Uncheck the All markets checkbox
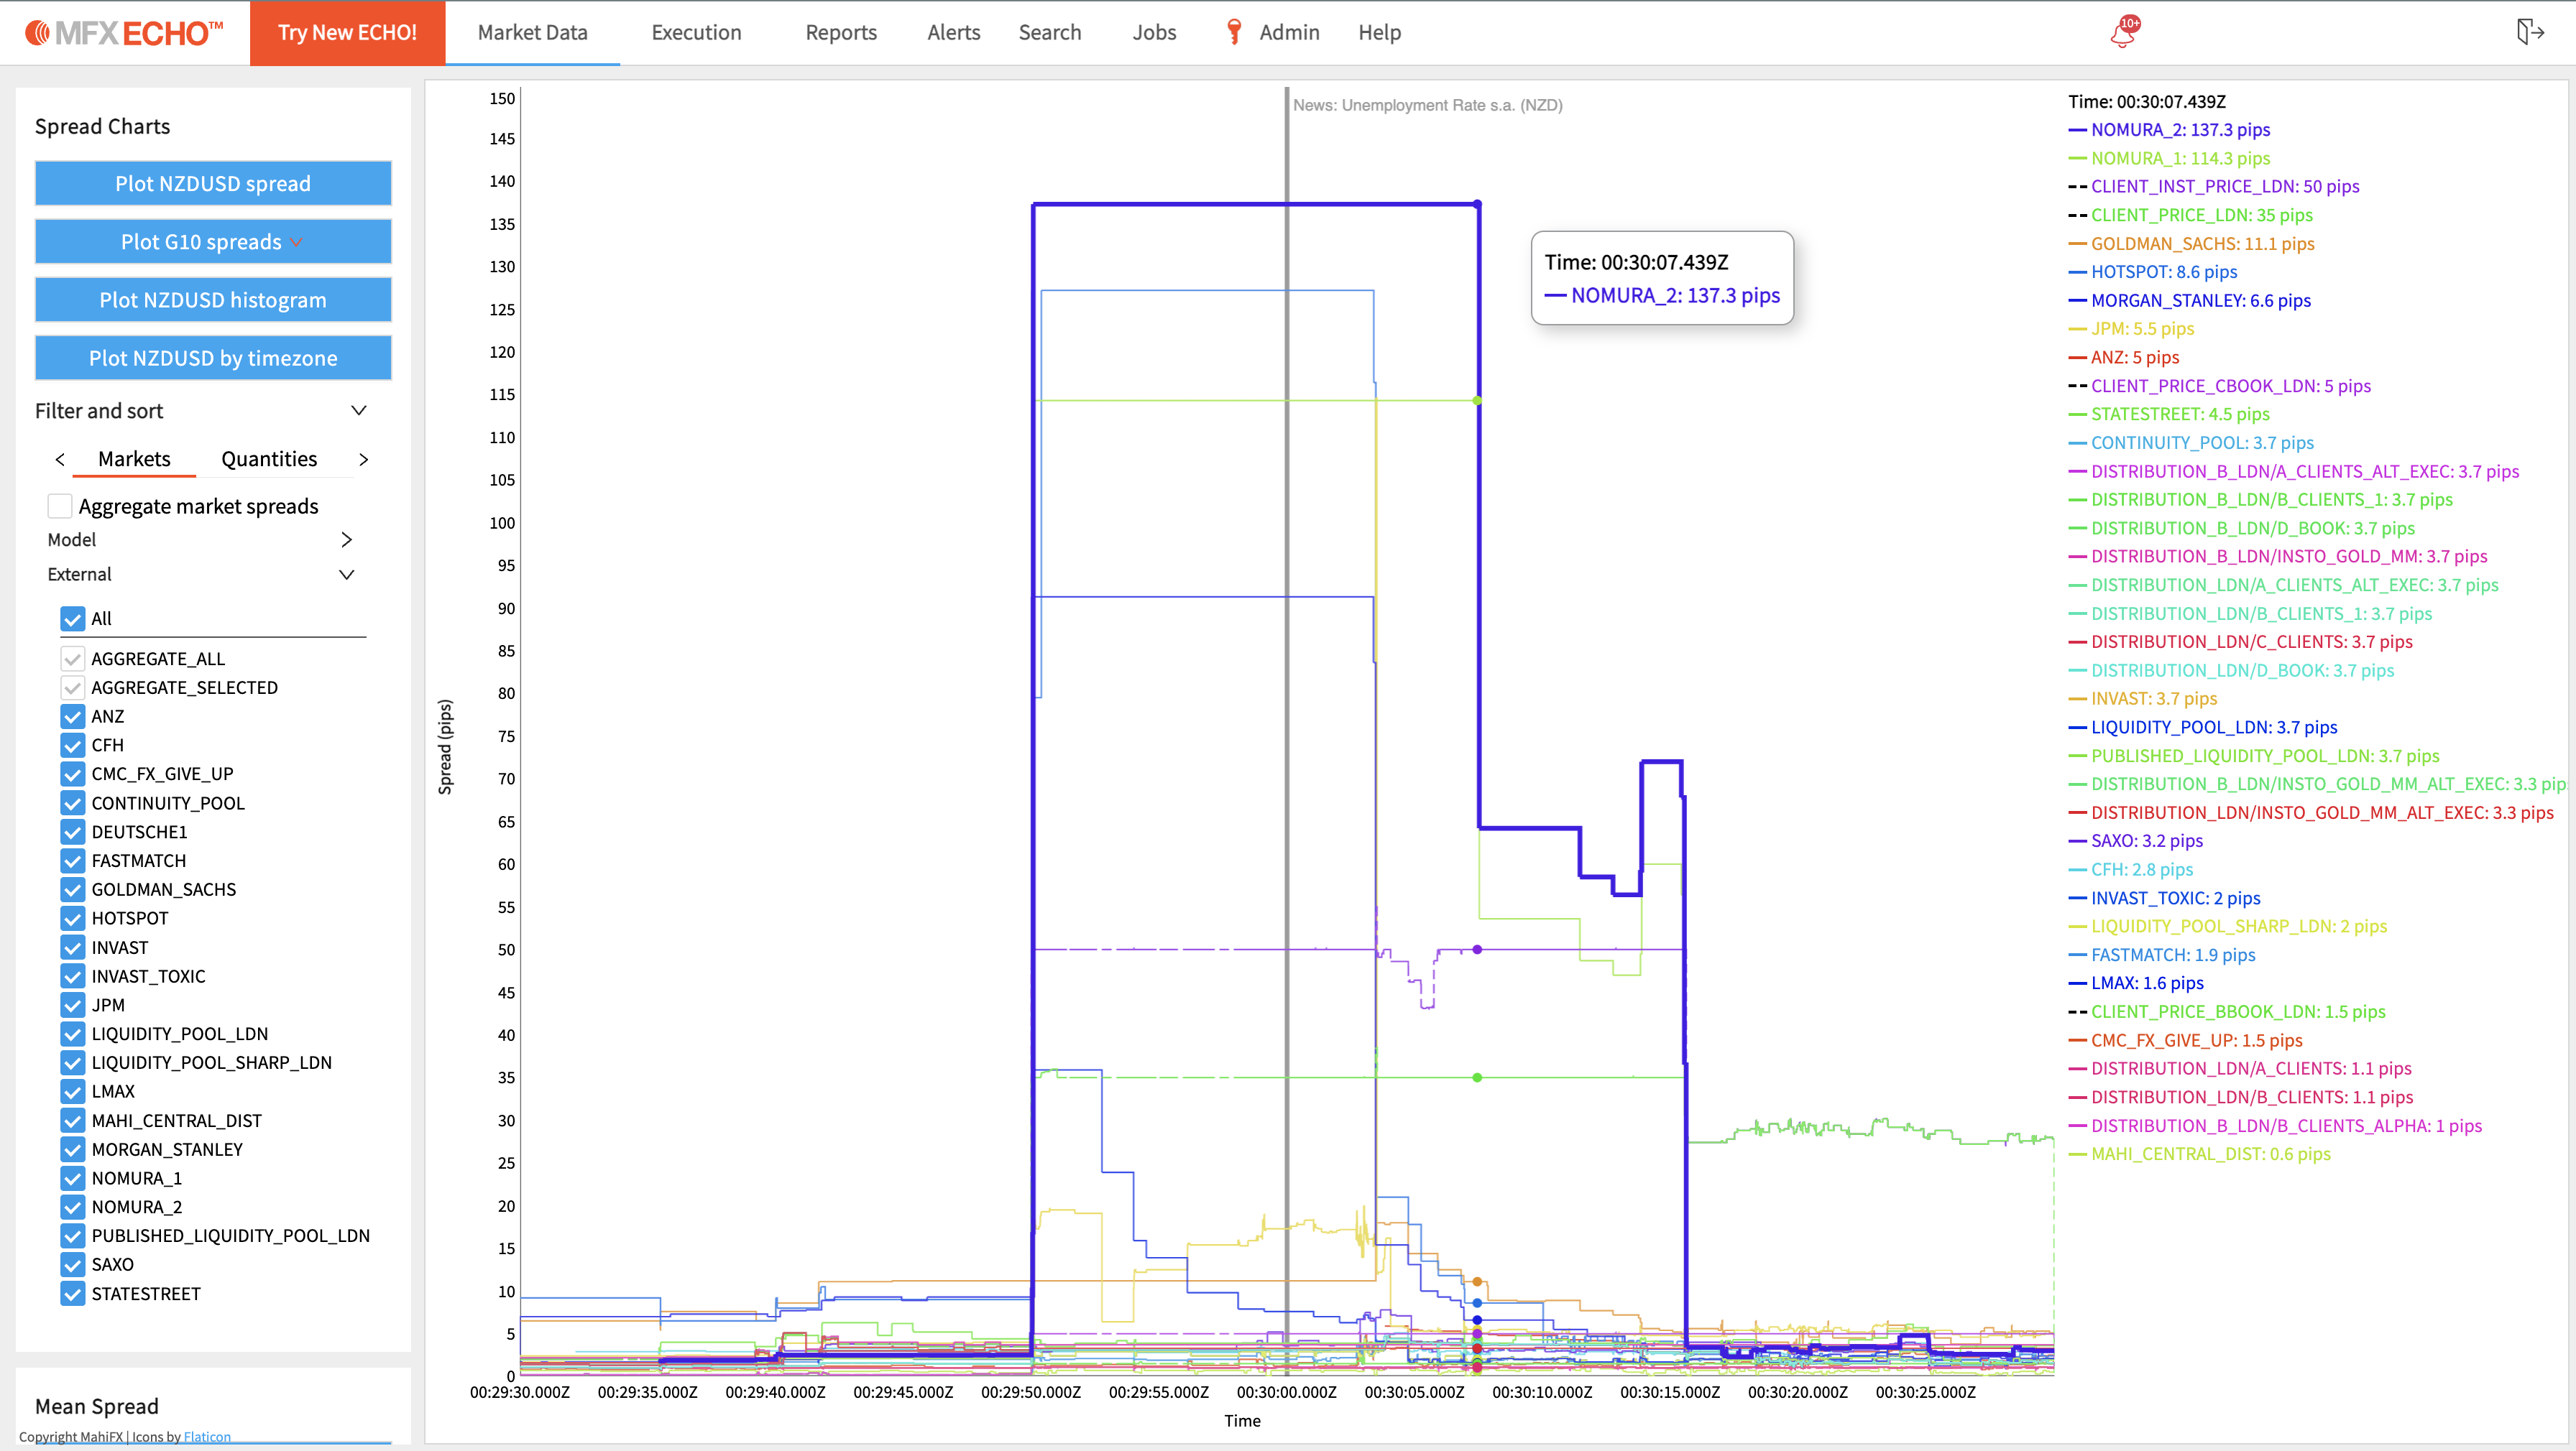 coord(72,618)
